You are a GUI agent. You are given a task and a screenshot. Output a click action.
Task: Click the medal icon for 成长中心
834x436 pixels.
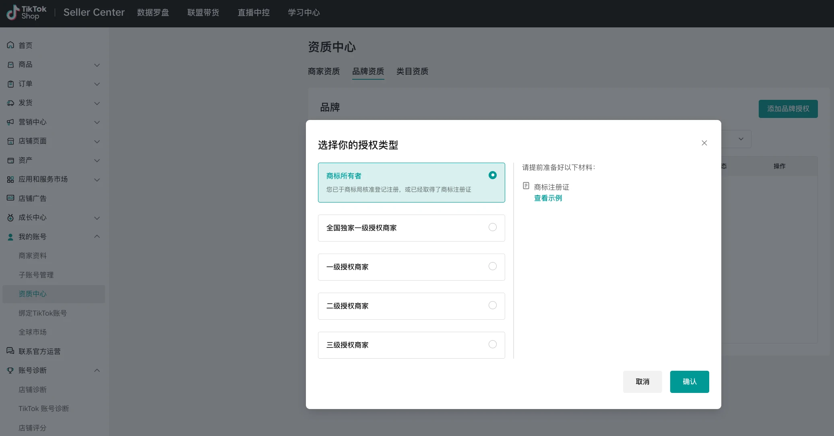click(x=10, y=218)
